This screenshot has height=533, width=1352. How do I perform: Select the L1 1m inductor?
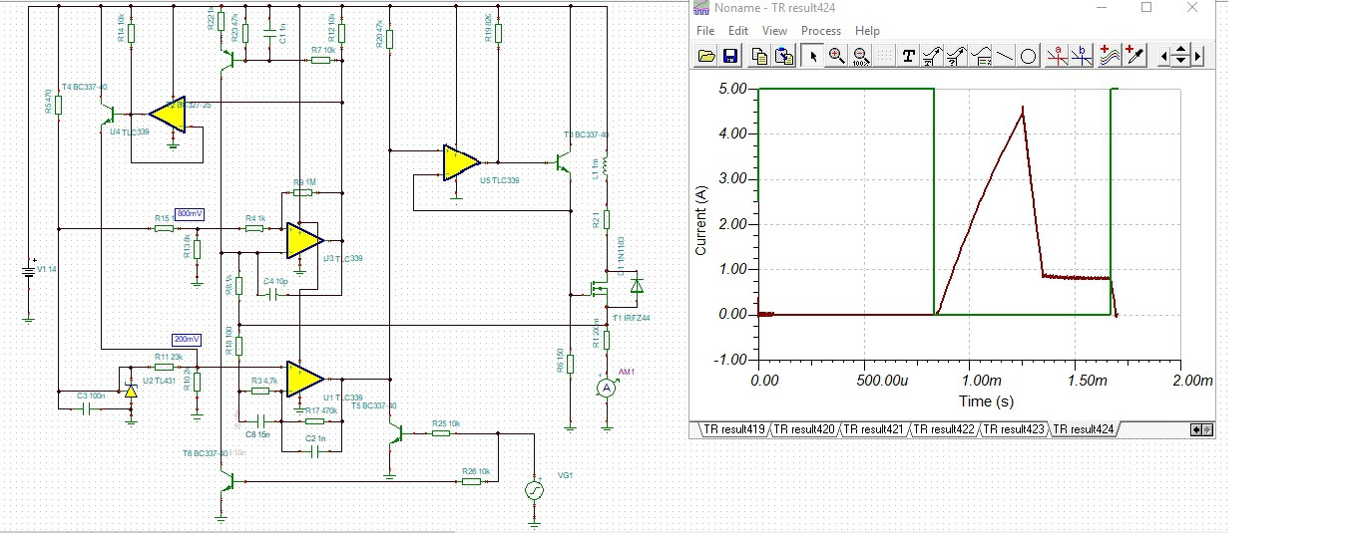pyautogui.click(x=606, y=166)
